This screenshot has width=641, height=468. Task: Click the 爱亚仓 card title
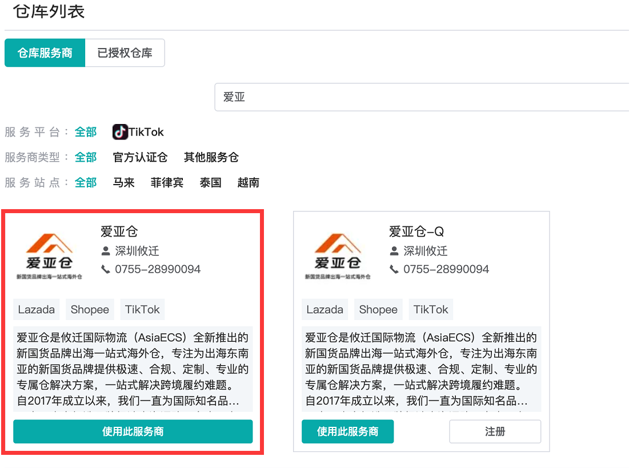coord(119,232)
